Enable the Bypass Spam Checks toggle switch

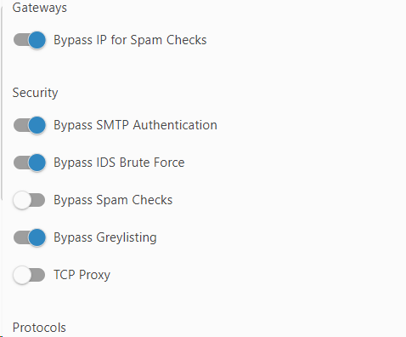(29, 200)
